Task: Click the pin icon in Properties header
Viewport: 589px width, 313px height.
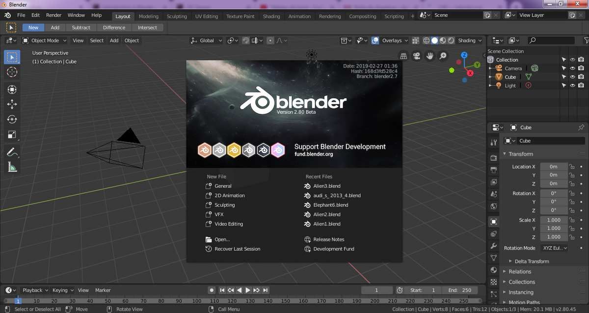Action: click(x=581, y=127)
